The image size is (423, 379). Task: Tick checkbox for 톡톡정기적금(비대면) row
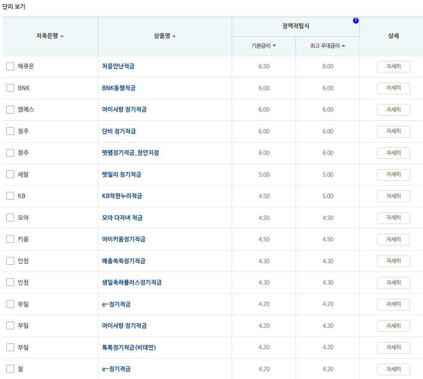point(10,347)
